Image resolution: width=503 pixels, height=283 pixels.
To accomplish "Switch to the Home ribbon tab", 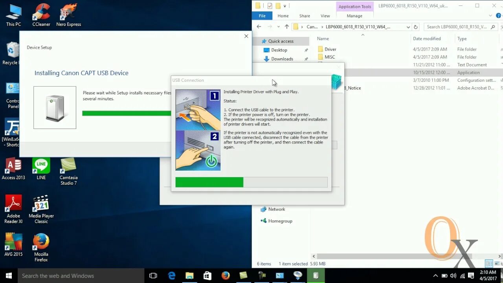I will [283, 16].
